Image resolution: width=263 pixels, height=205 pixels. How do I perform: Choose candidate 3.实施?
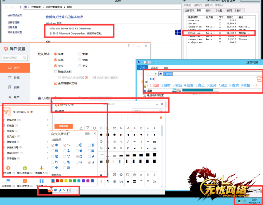[x=177, y=85]
